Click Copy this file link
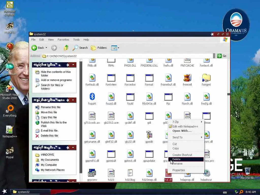Image resolution: width=260 pixels, height=195 pixels. (49, 117)
